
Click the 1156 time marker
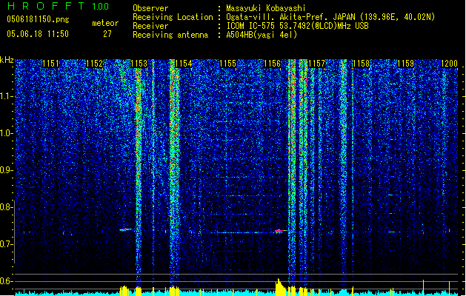point(272,64)
